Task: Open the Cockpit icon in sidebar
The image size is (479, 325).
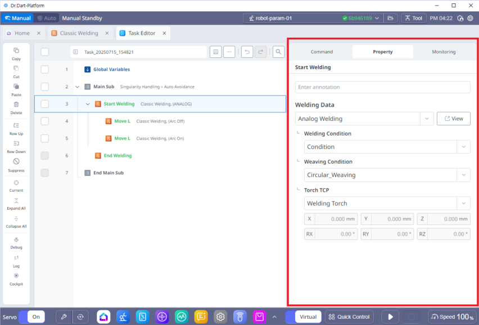Action: tap(16, 276)
